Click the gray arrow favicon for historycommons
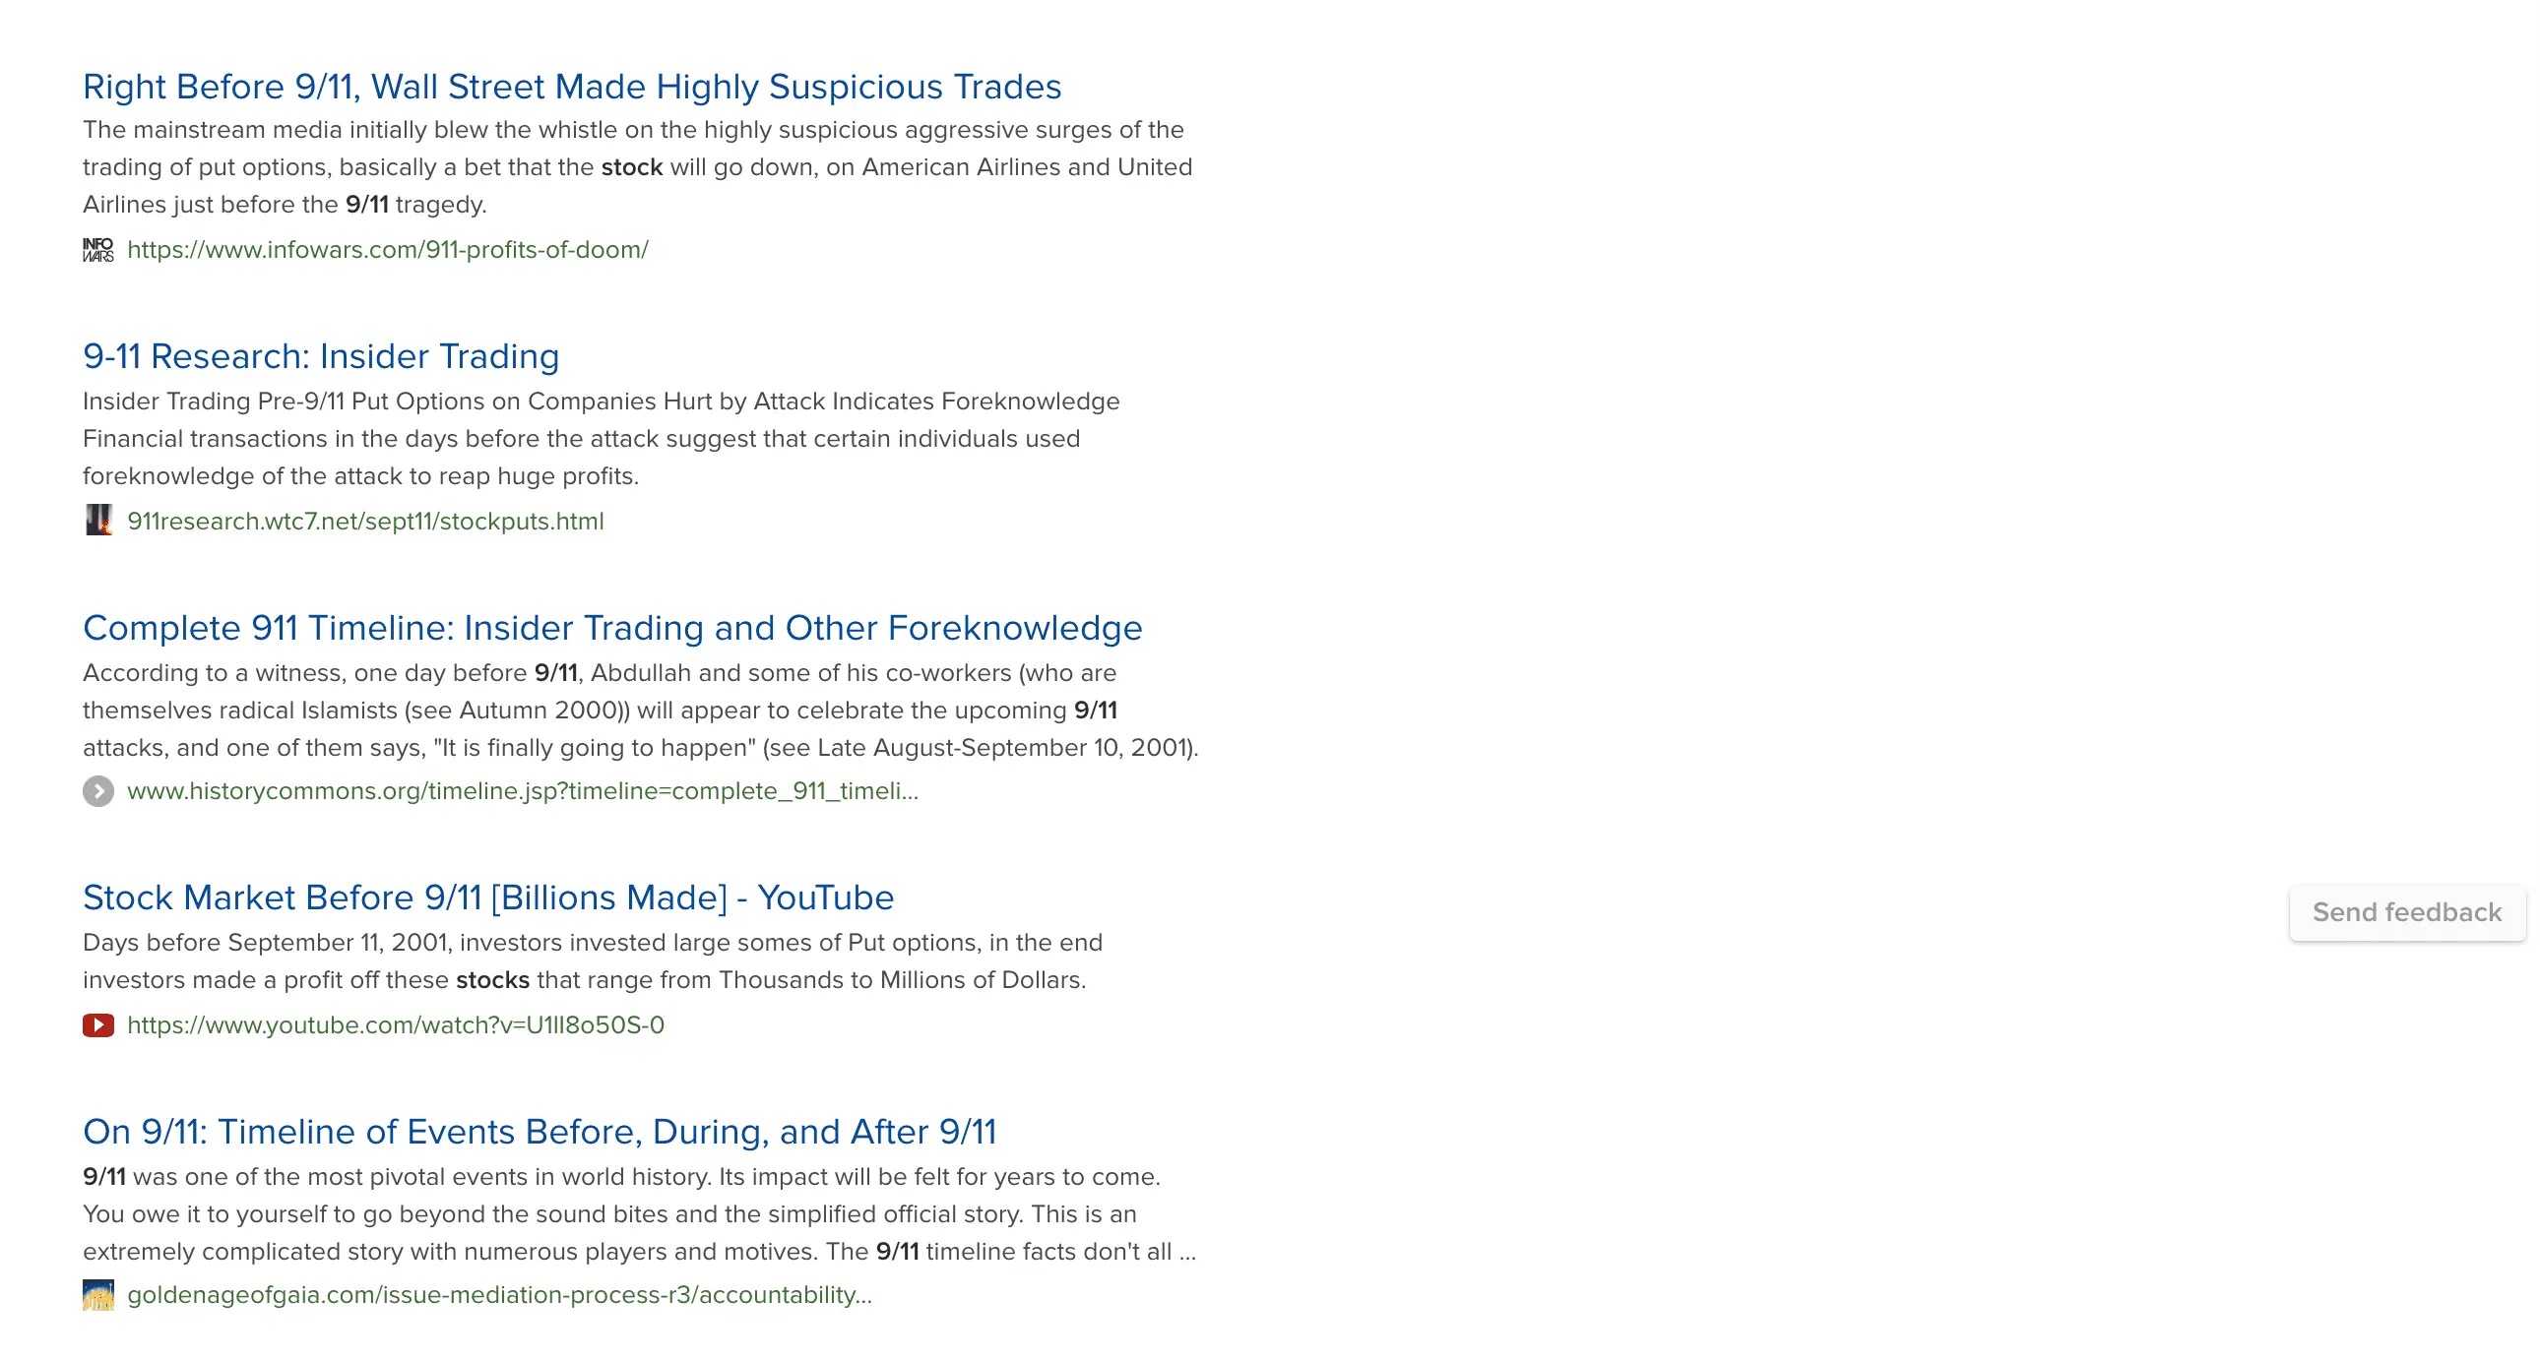The width and height of the screenshot is (2540, 1362). [x=97, y=791]
